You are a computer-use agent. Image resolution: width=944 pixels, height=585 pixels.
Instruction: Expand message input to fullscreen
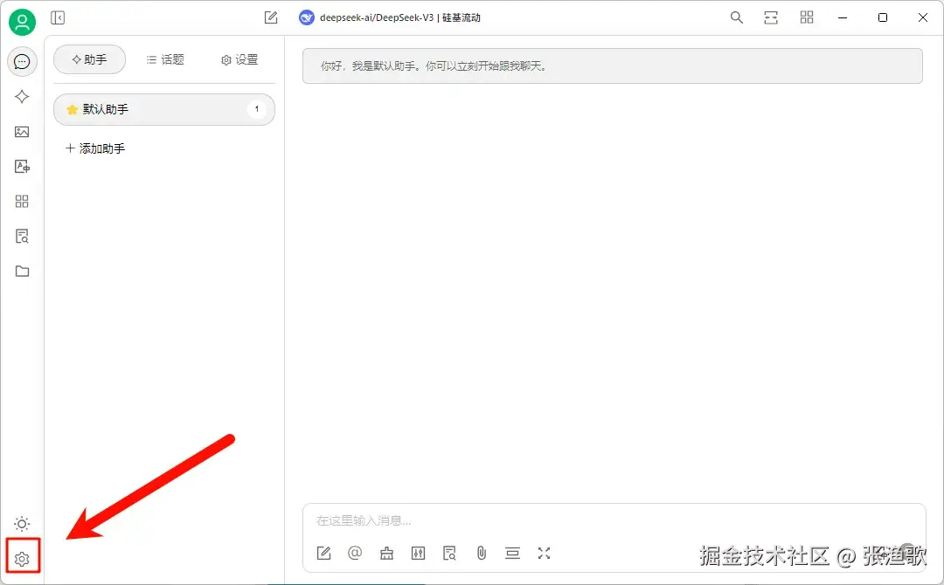(x=544, y=553)
